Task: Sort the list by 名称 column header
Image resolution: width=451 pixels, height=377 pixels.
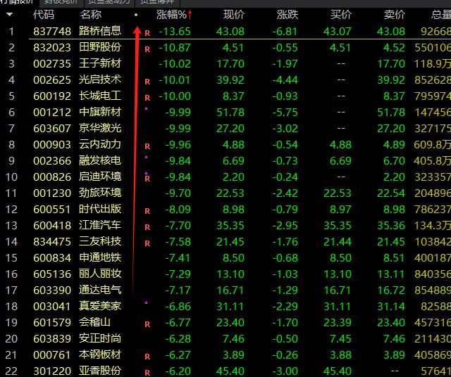Action: (91, 14)
